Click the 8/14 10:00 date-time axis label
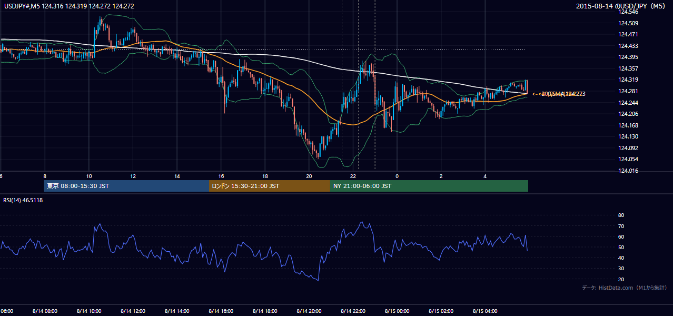This screenshot has height=316, width=673. 88,311
